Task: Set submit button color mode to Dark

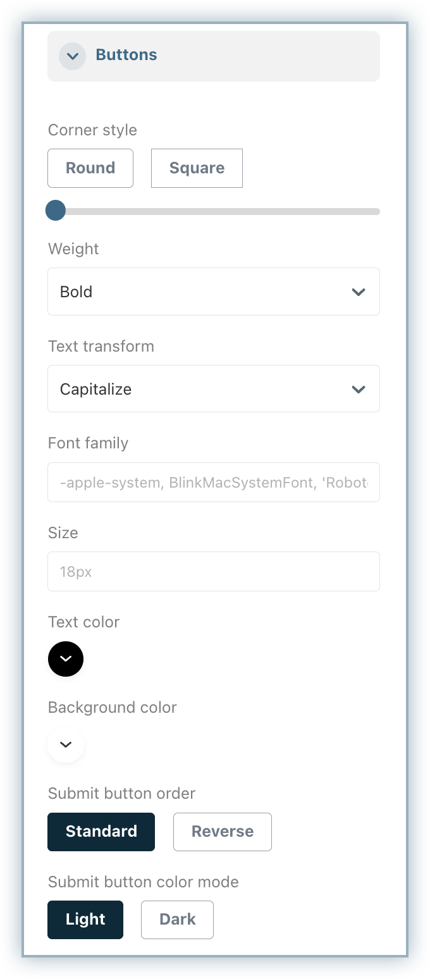Action: coord(177,920)
